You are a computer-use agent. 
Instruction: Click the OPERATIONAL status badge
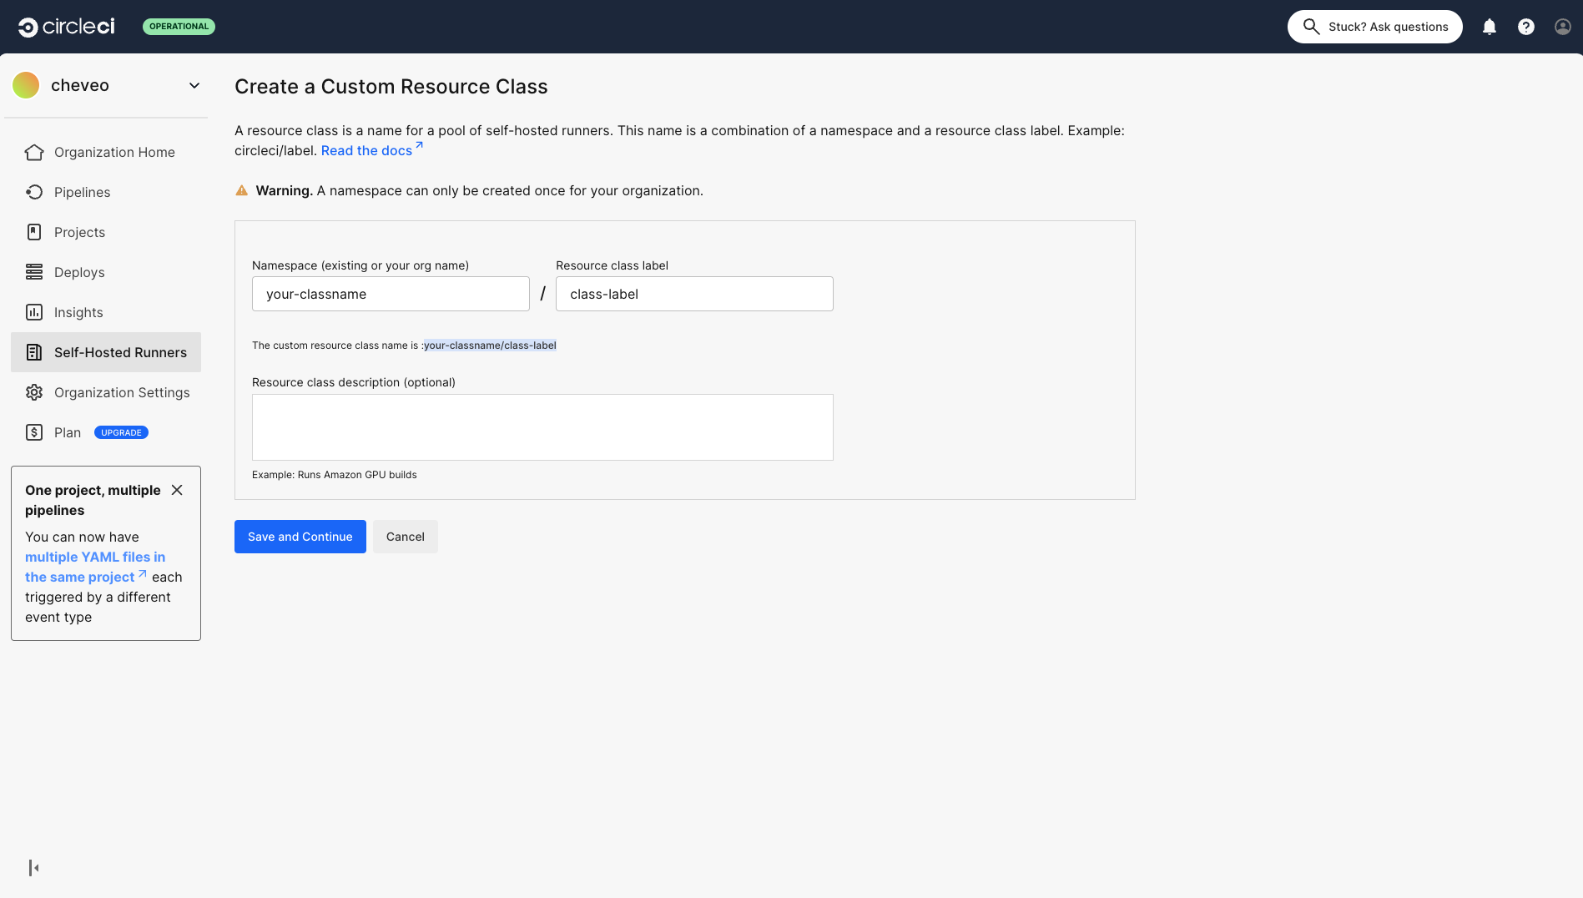point(179,26)
